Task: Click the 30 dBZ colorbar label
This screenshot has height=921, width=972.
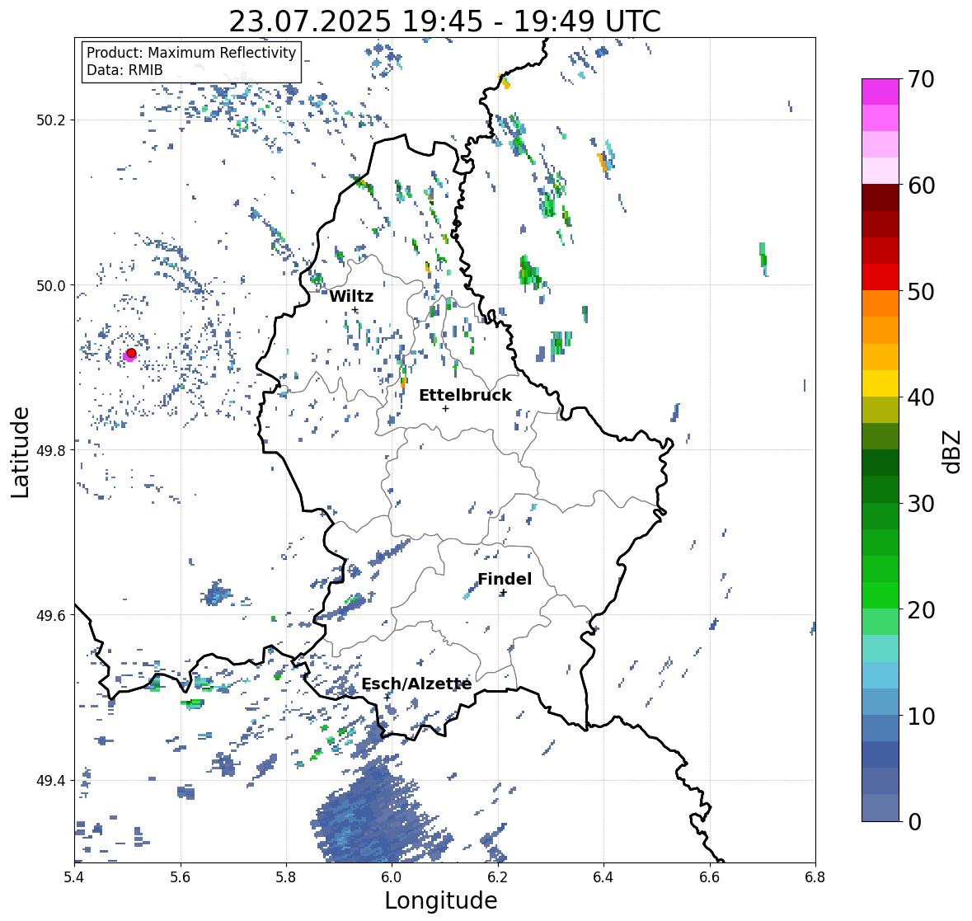Action: click(x=921, y=503)
